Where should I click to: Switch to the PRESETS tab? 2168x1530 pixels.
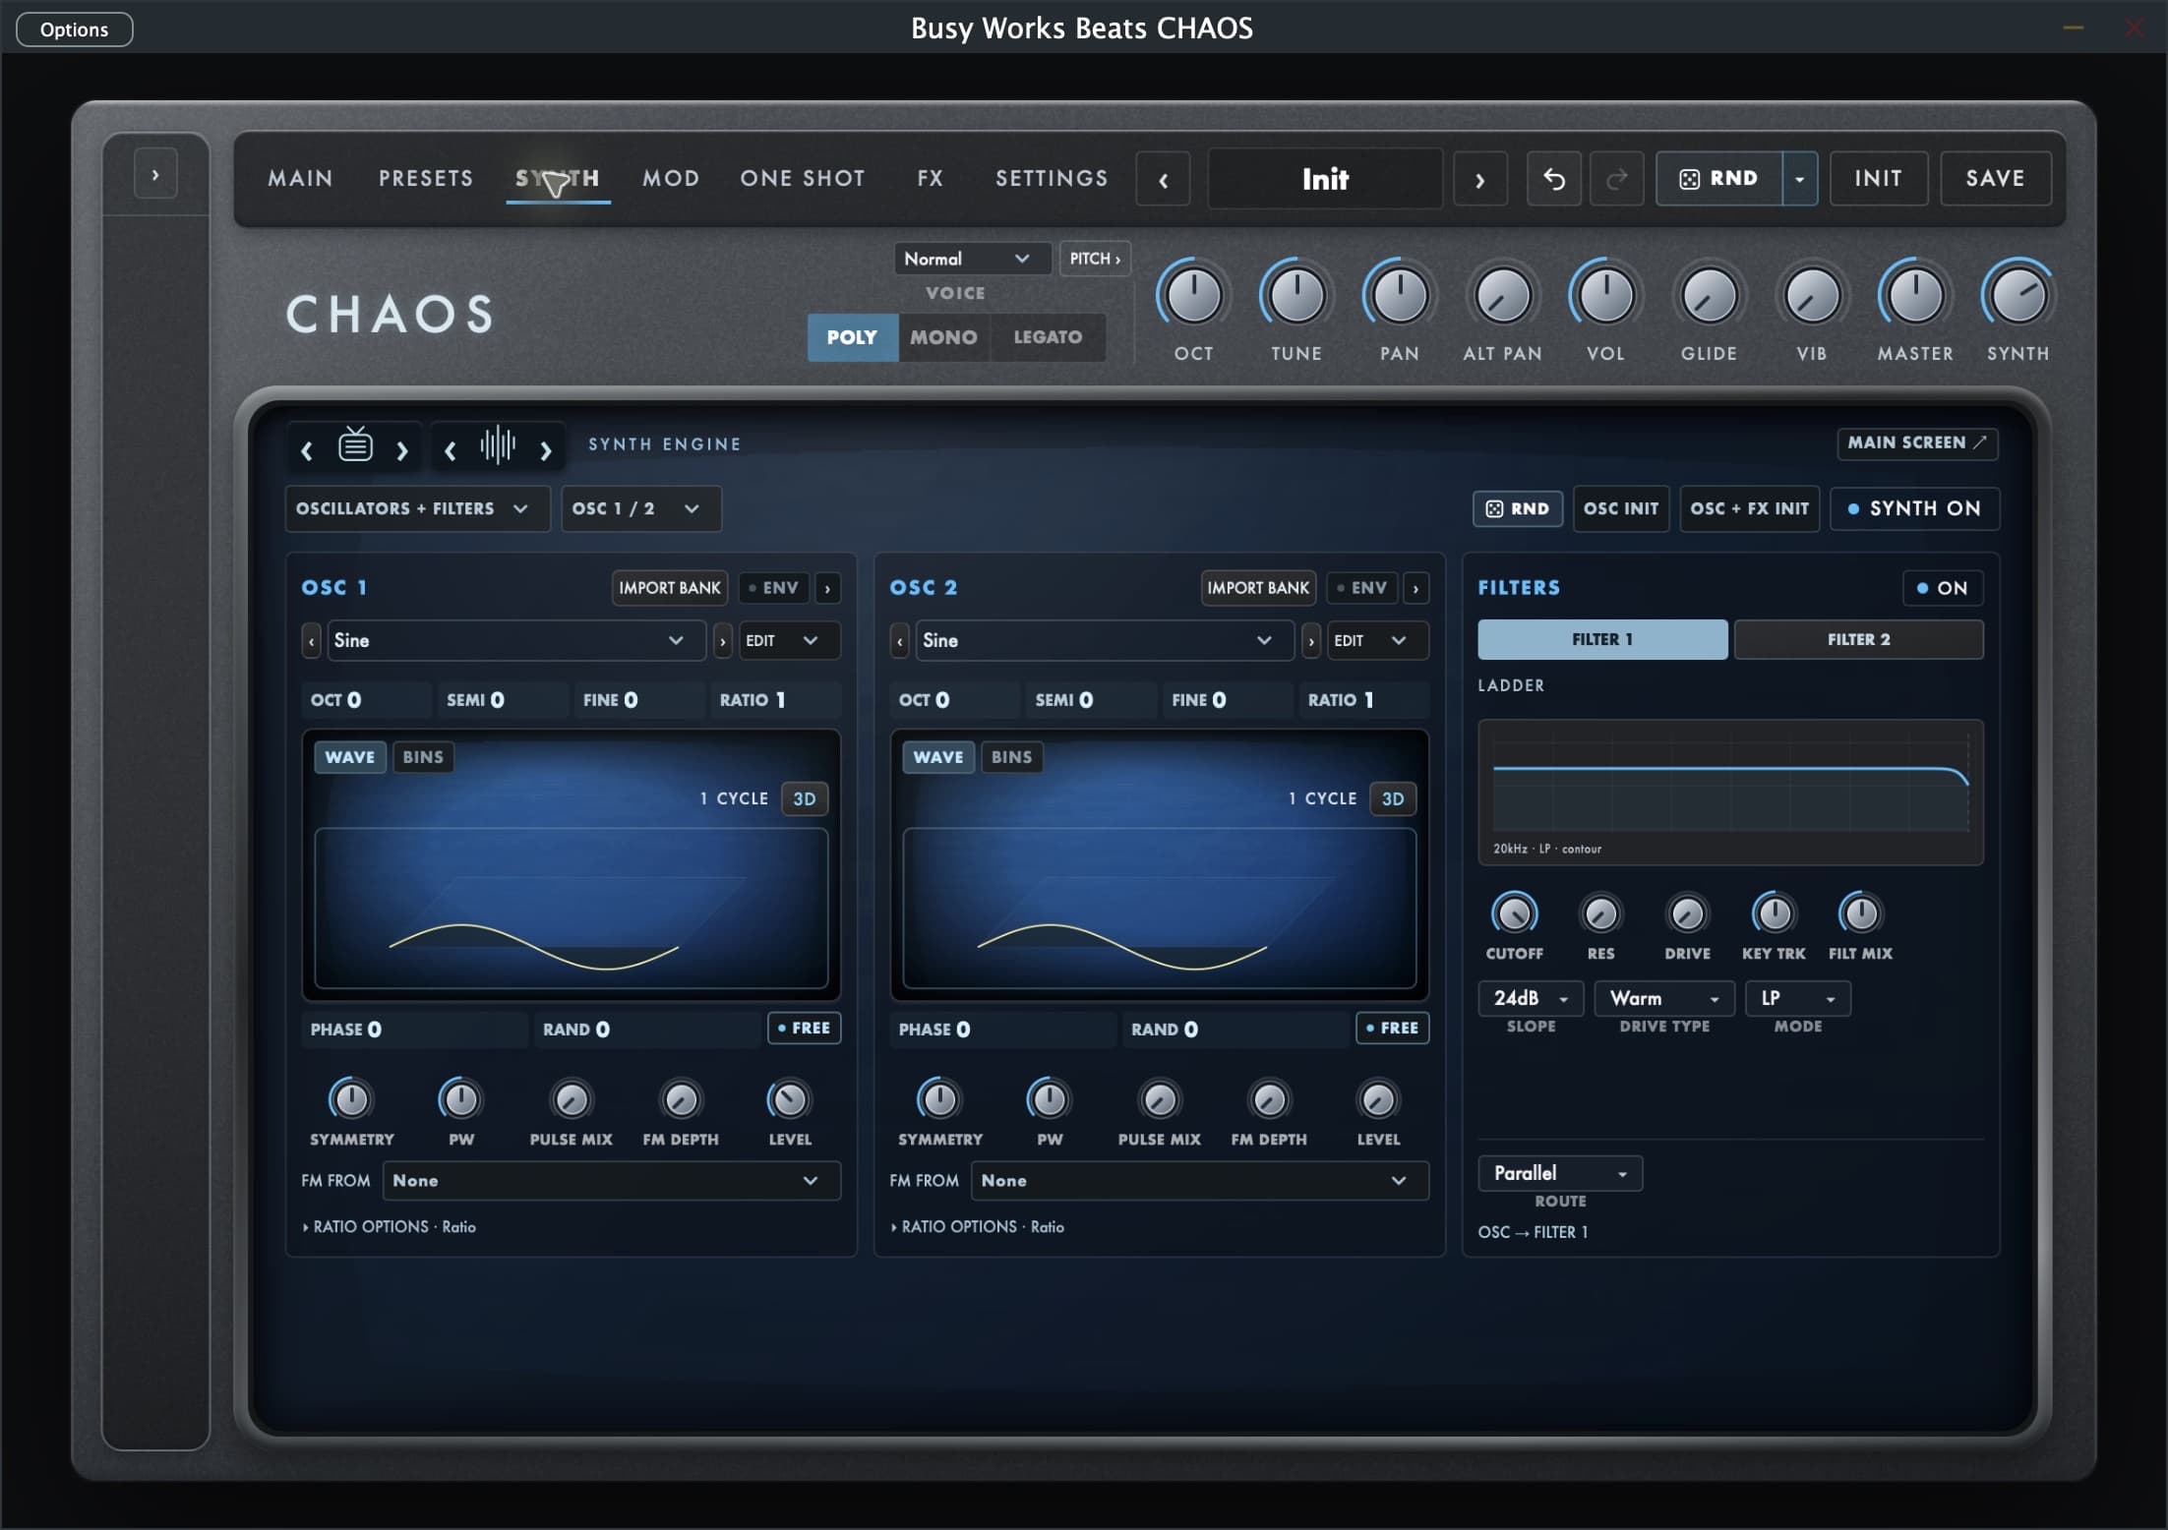[x=426, y=178]
